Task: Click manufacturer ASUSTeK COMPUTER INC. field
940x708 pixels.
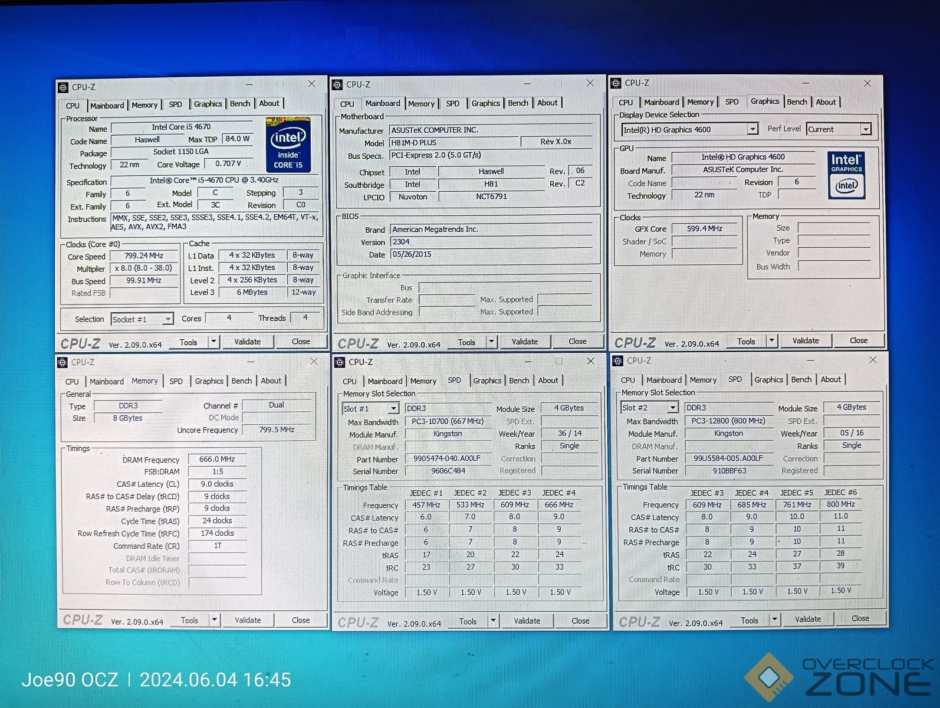Action: [x=491, y=130]
